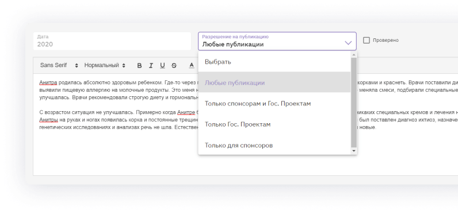Select Только спонсорам и Гос. Проектам option
Viewport: 458px width, 212px height.
[274, 104]
